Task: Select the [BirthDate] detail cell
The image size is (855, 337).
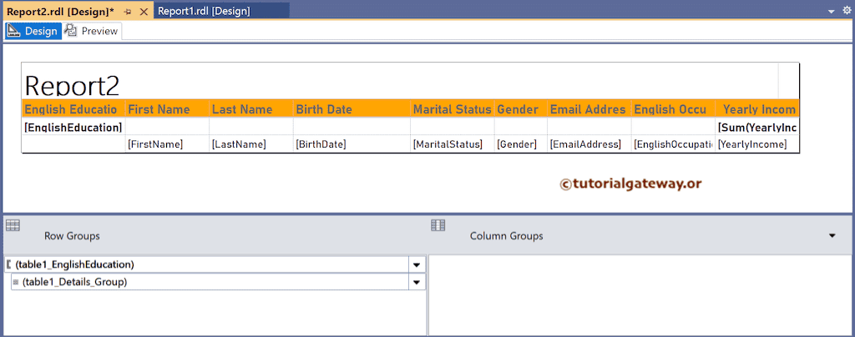Action: 352,144
